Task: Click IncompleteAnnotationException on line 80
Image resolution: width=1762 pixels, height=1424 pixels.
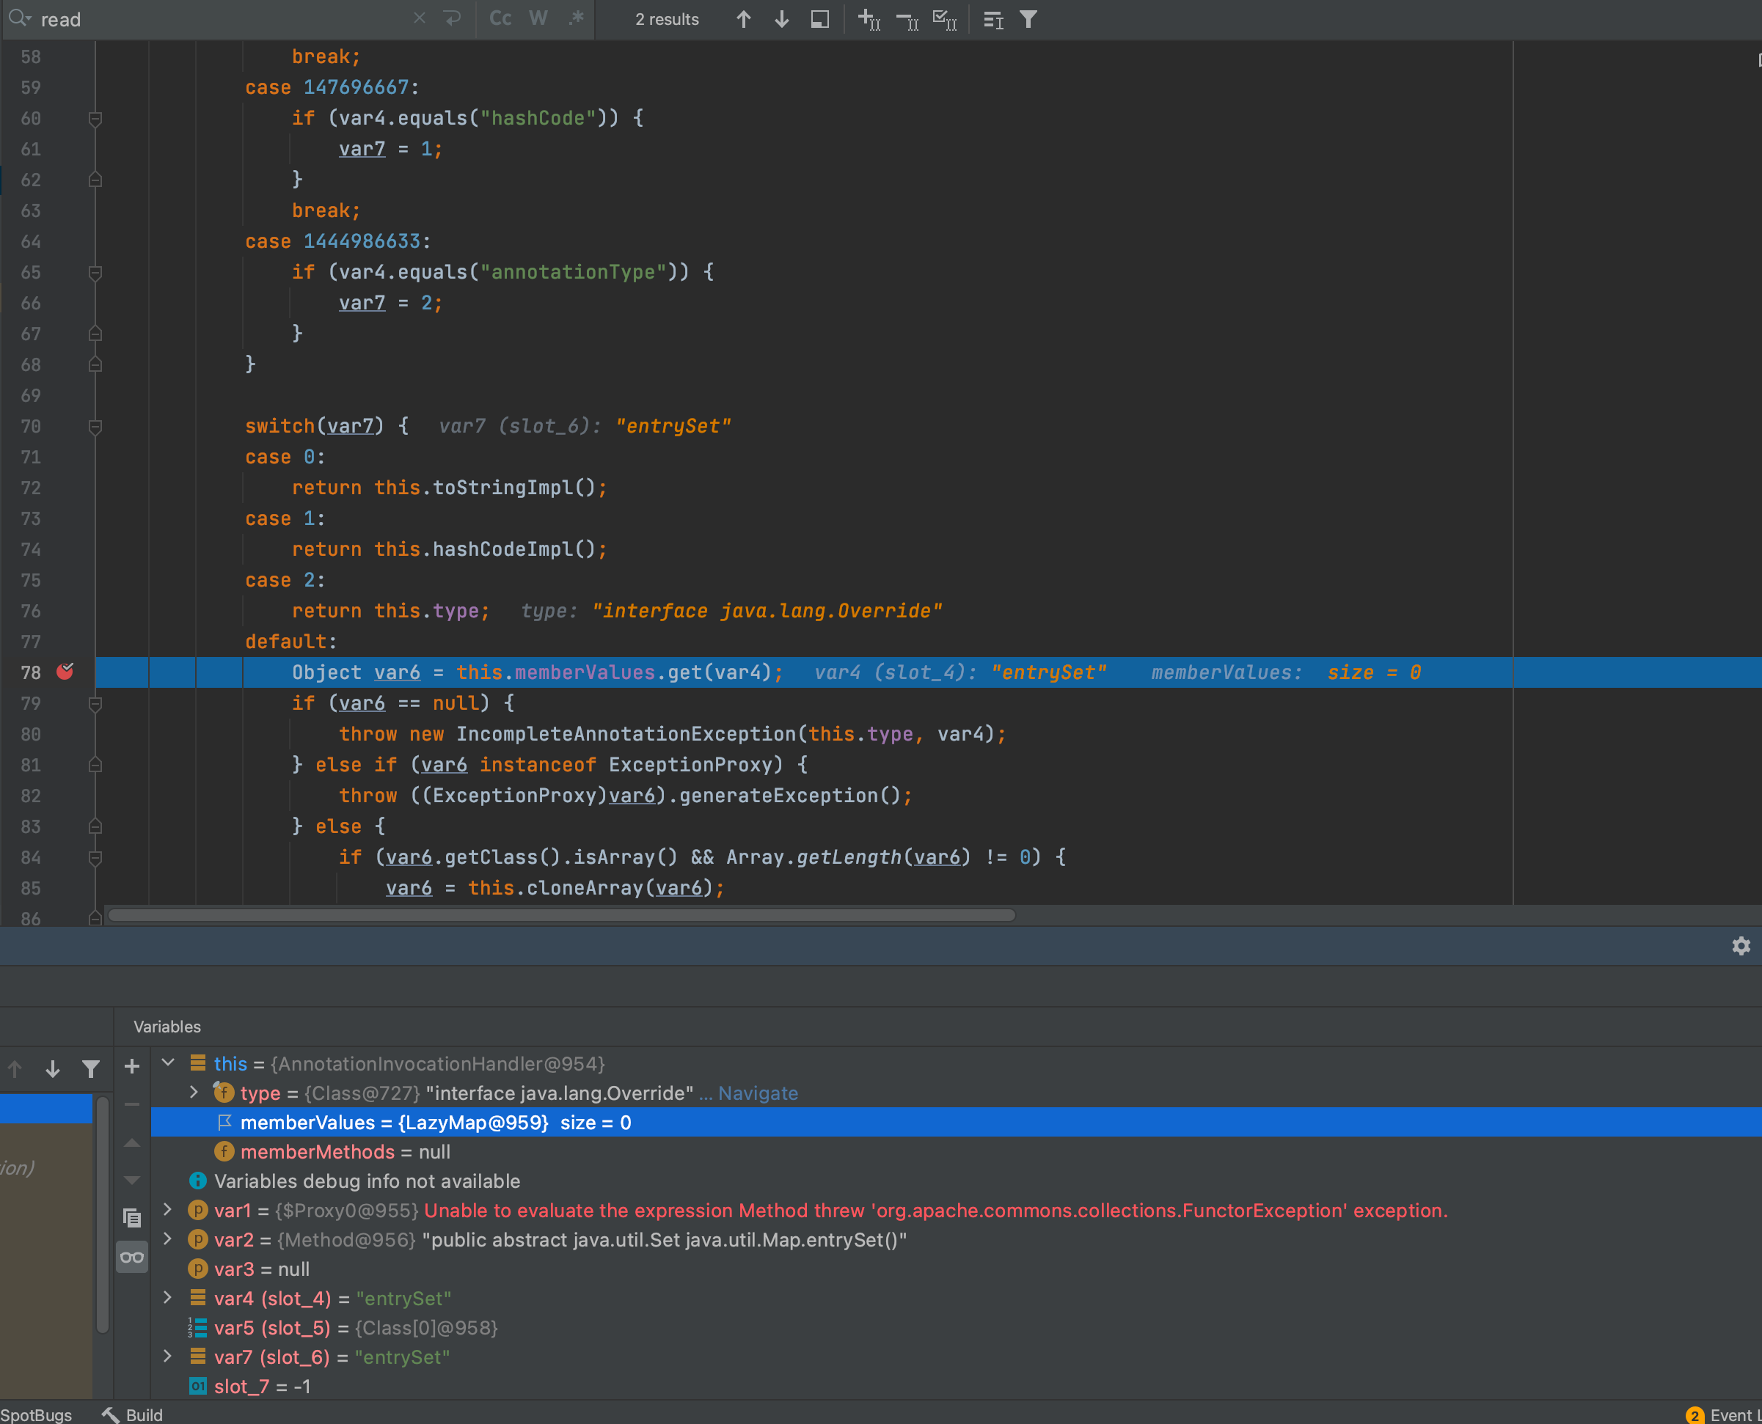Action: (626, 734)
